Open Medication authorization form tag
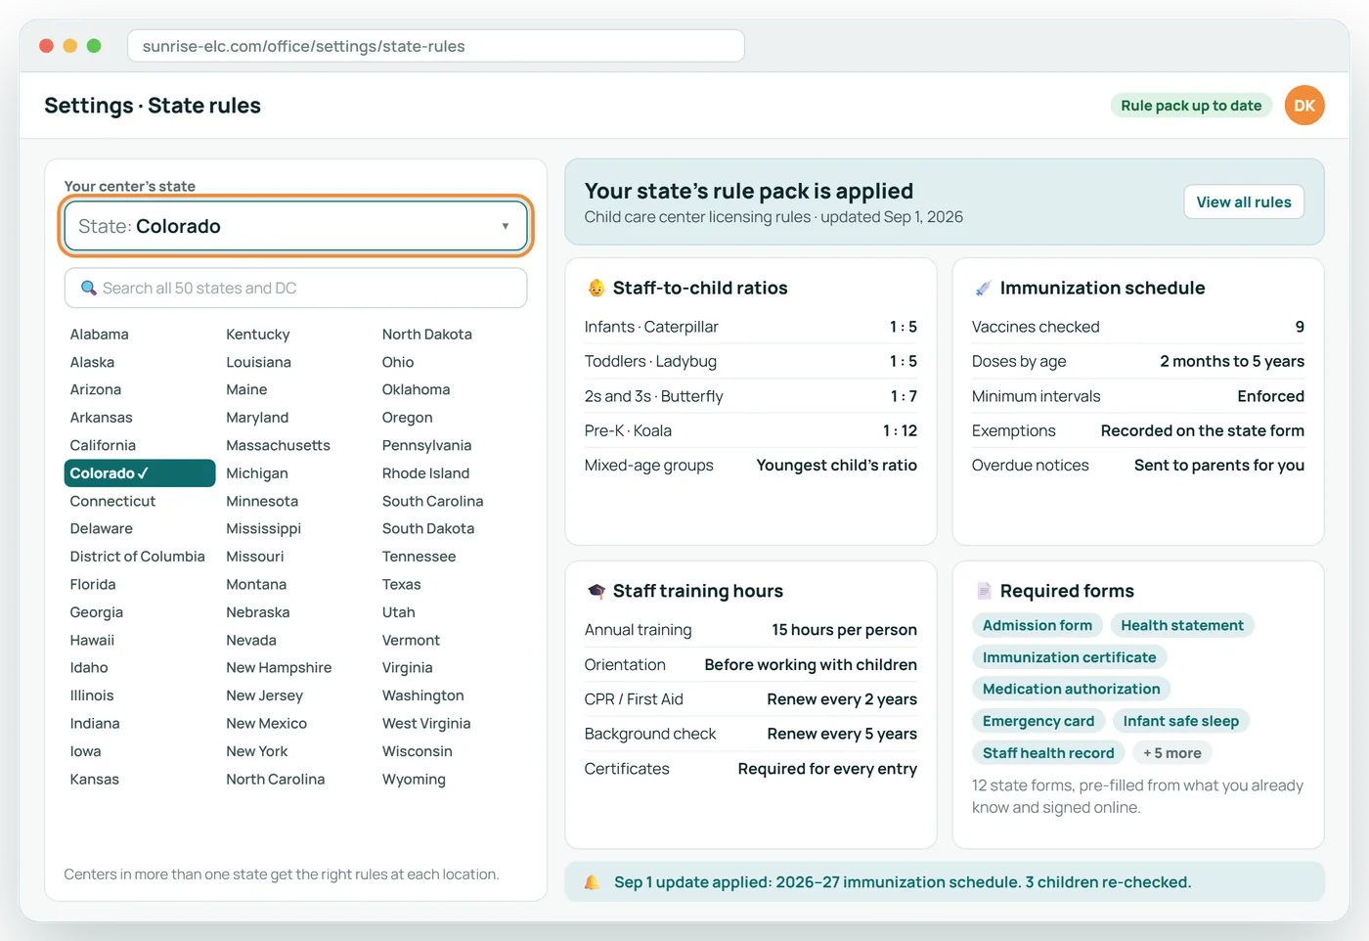The image size is (1369, 941). [1071, 689]
